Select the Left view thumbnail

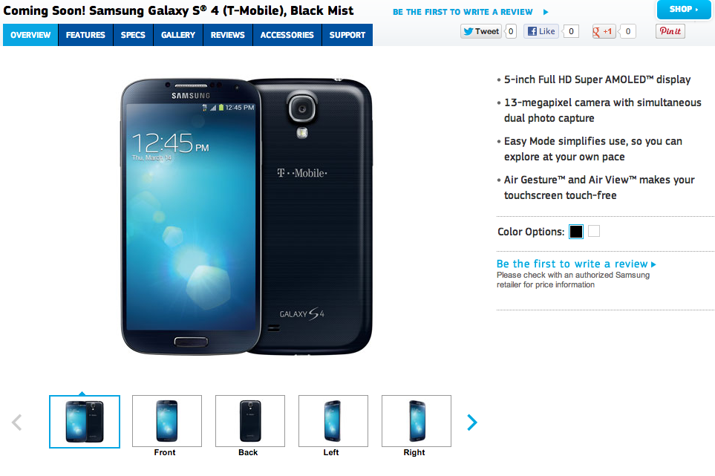coord(333,421)
